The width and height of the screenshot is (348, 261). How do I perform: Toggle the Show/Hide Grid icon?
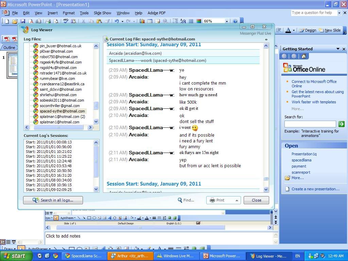(191, 21)
